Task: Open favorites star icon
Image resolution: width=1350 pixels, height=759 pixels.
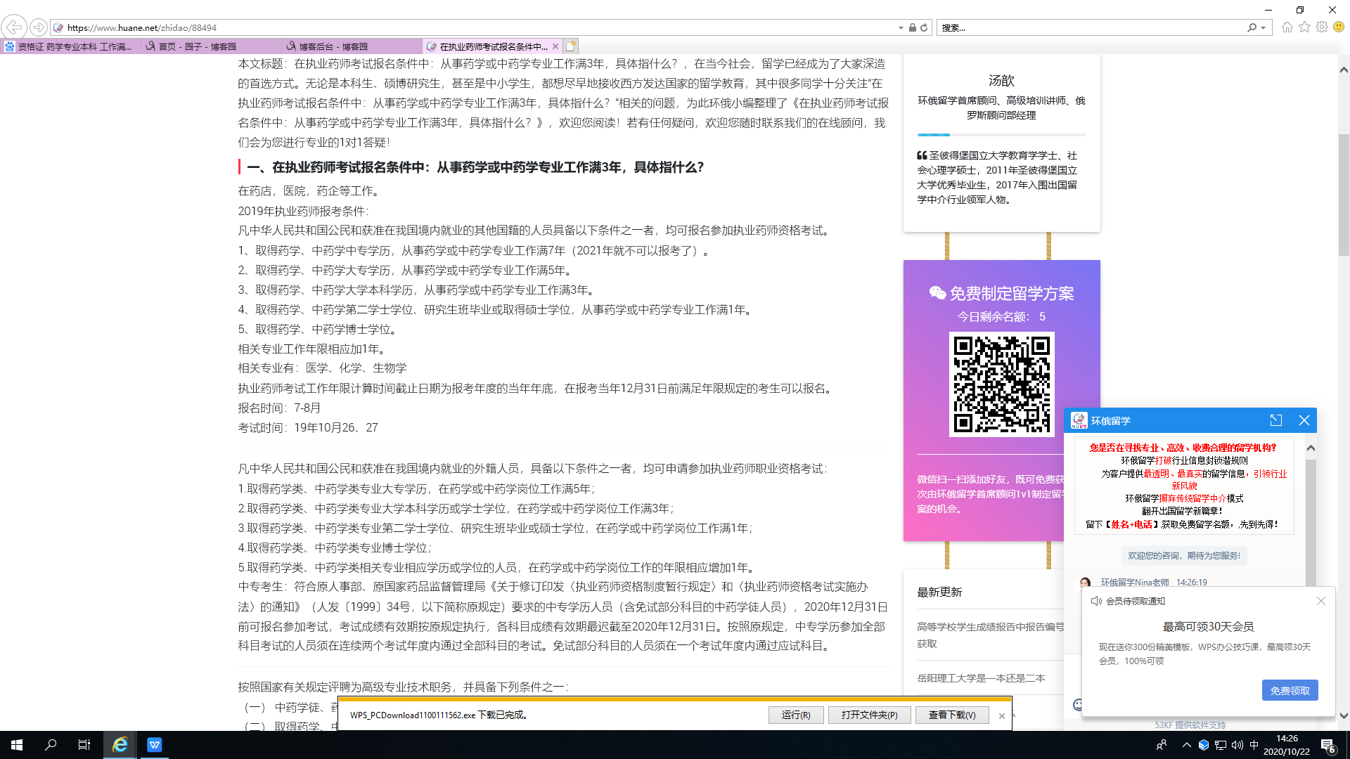Action: (x=1304, y=27)
